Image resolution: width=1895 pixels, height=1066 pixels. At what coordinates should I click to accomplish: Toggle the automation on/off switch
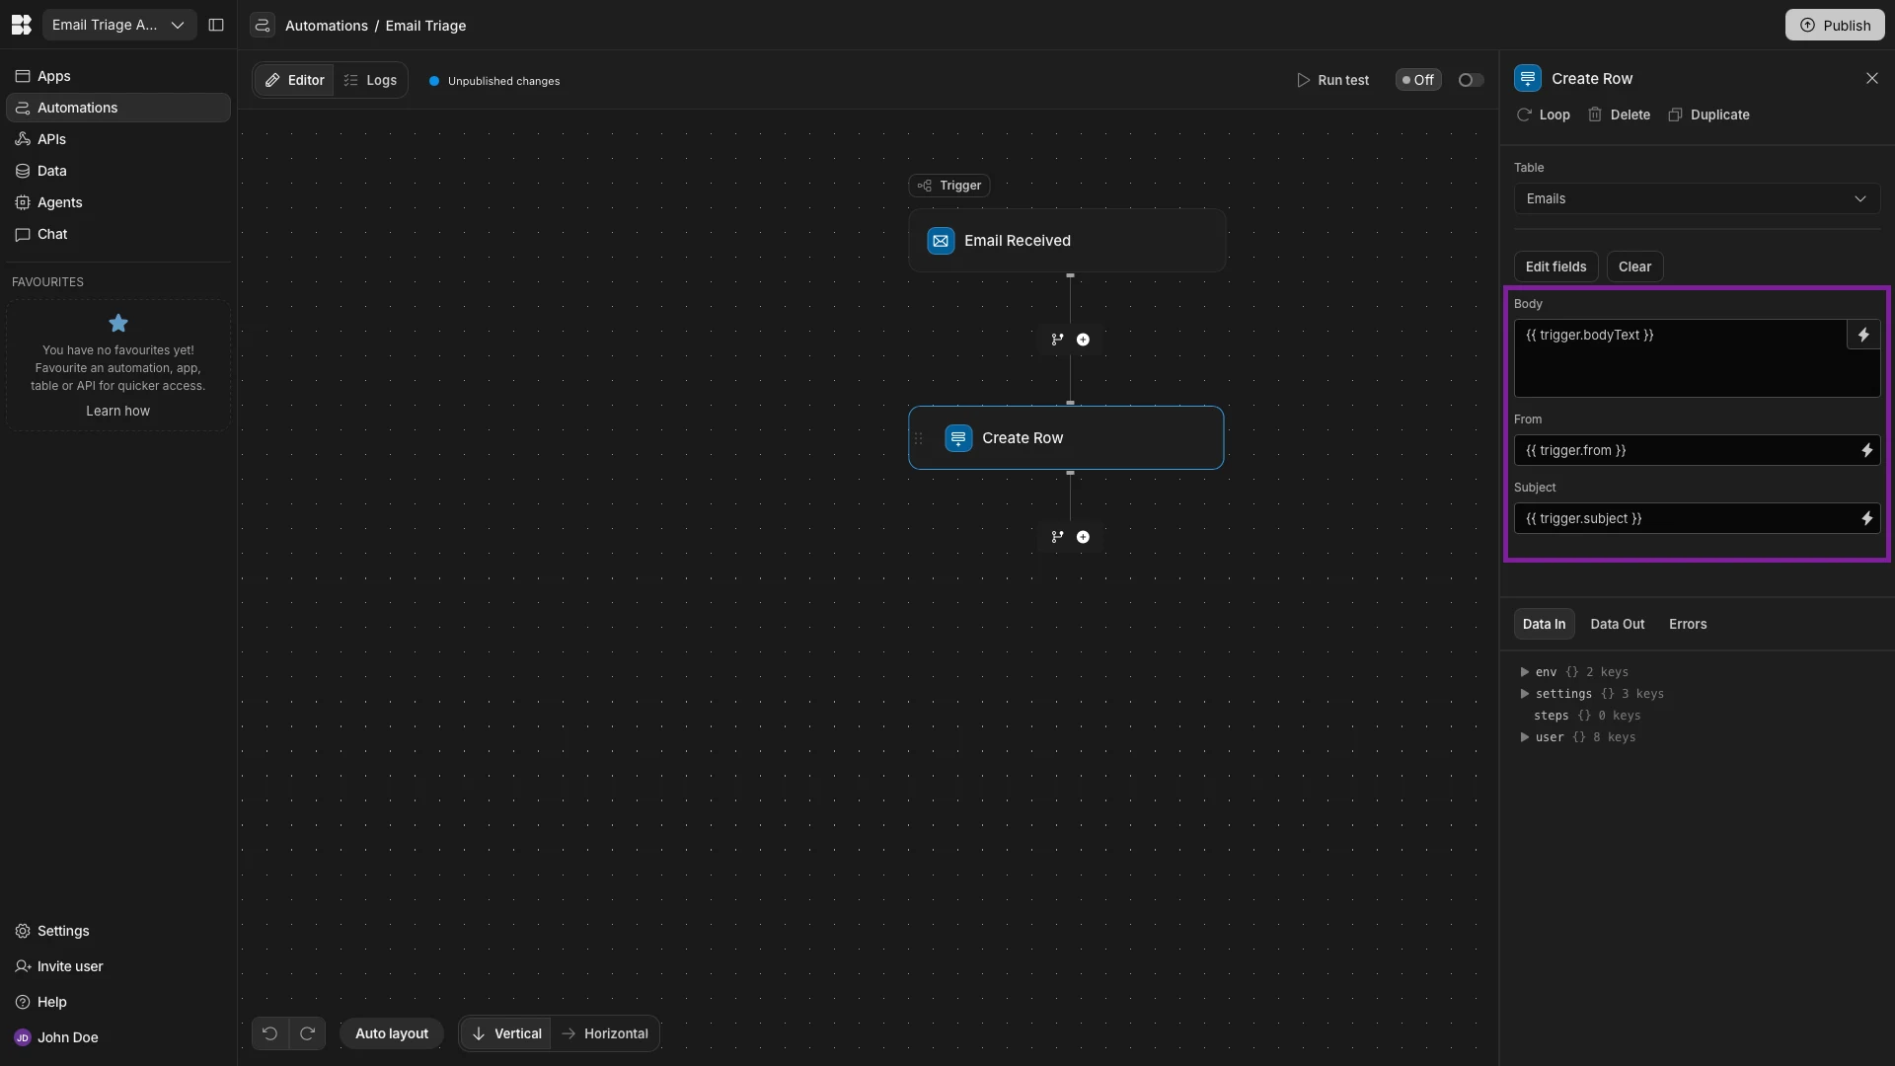coord(1470,80)
